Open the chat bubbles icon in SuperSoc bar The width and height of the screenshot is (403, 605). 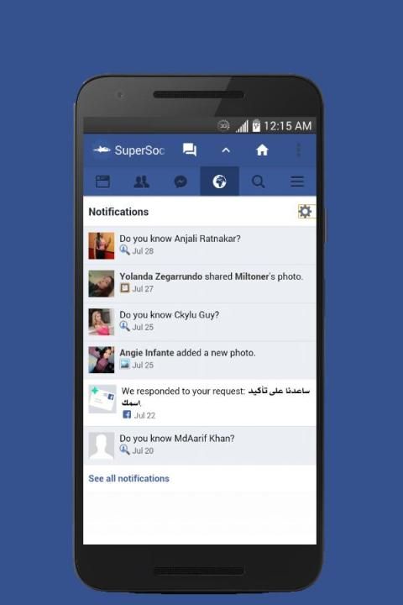tap(190, 150)
